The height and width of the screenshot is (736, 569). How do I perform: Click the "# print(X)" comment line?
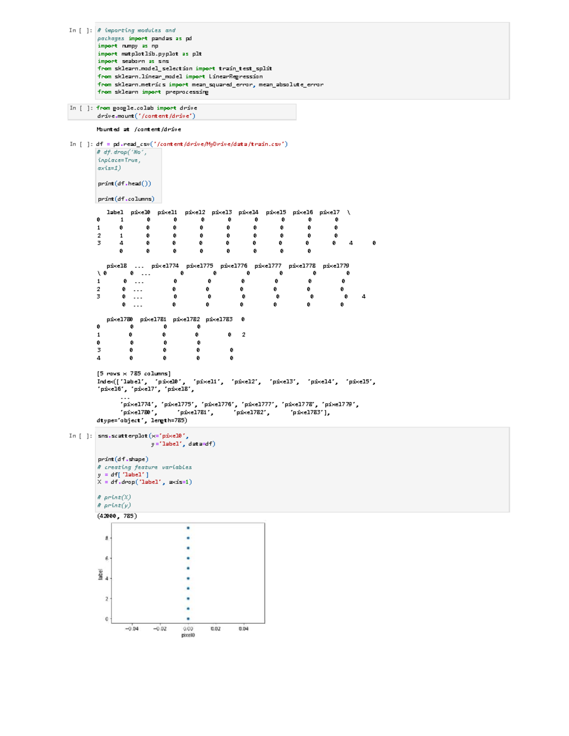[x=114, y=497]
